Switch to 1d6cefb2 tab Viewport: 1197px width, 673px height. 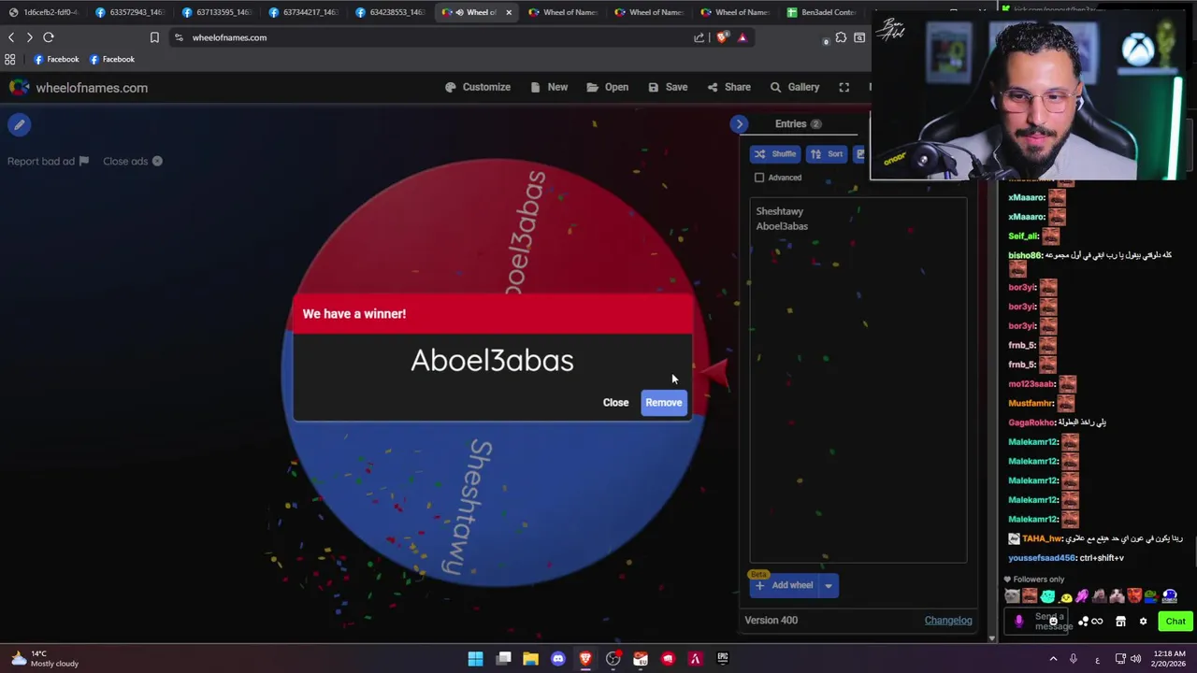click(x=43, y=12)
